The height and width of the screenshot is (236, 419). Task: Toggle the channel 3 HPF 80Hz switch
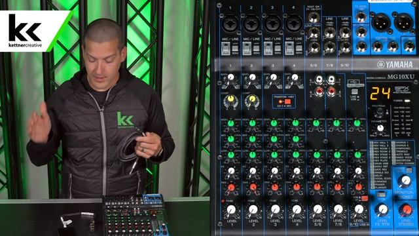coord(278,49)
